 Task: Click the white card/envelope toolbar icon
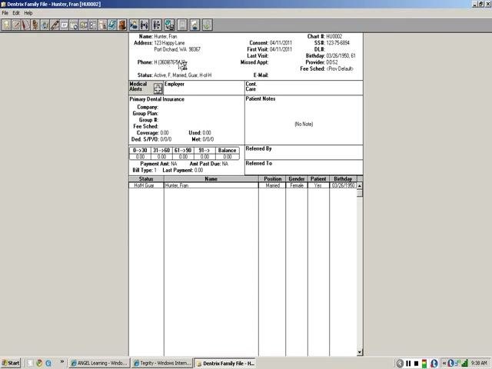point(65,25)
